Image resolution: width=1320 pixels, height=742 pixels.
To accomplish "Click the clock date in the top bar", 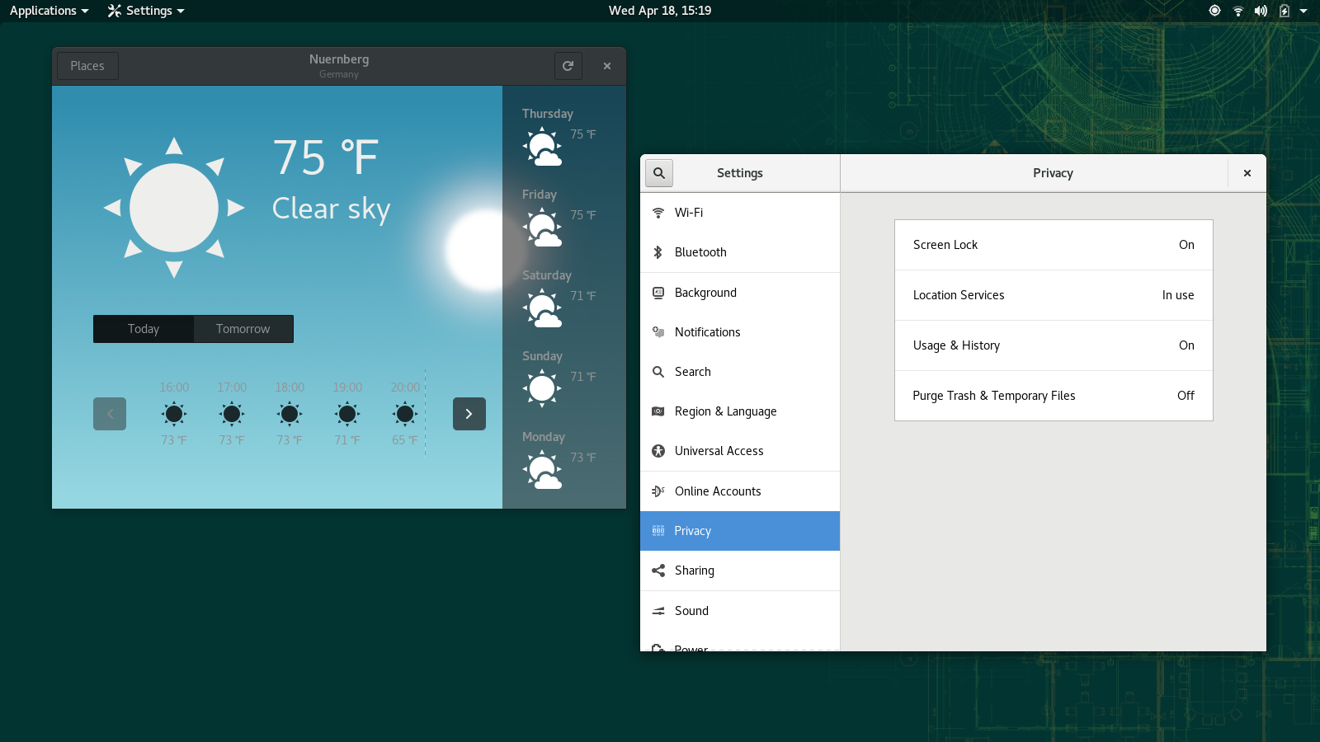I will (659, 11).
